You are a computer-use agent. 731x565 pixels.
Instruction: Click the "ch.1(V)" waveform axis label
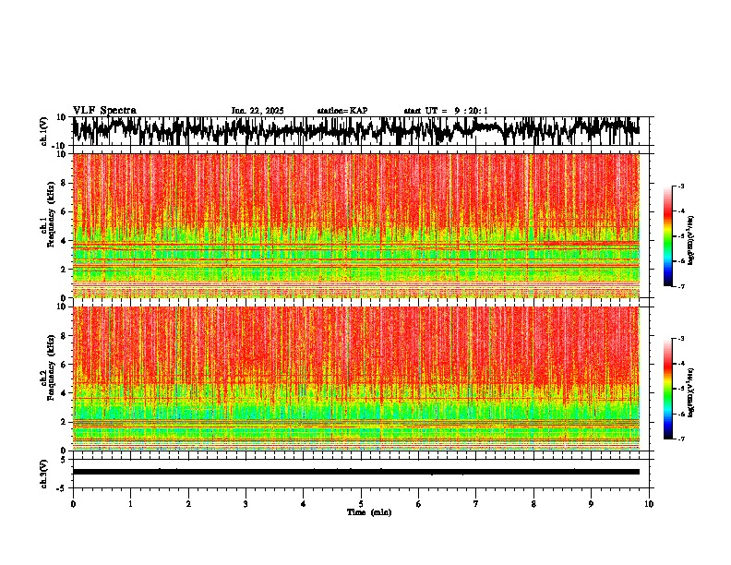45,131
